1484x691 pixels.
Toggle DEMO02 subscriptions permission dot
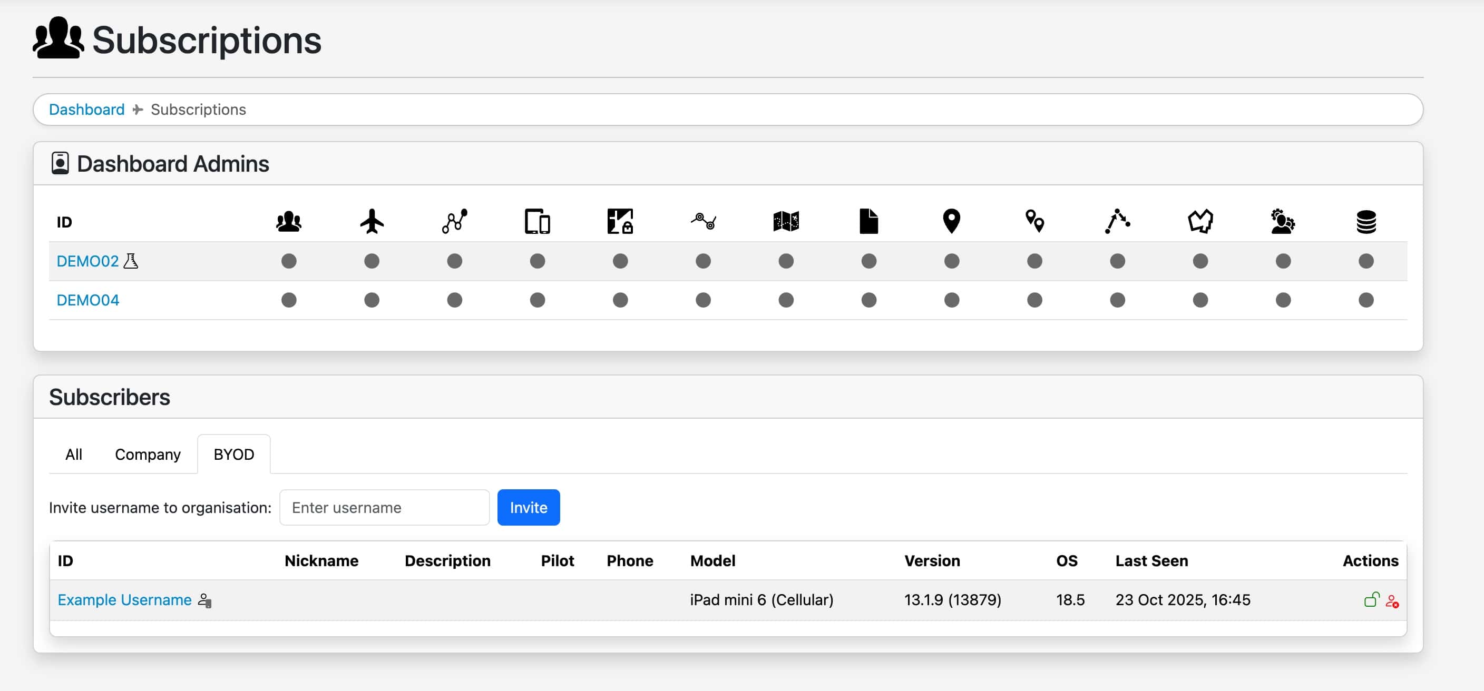[289, 261]
